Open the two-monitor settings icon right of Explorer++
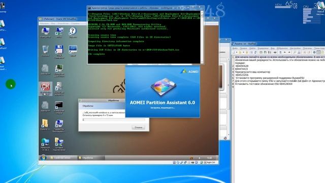The height and width of the screenshot is (183, 325). click(59, 125)
